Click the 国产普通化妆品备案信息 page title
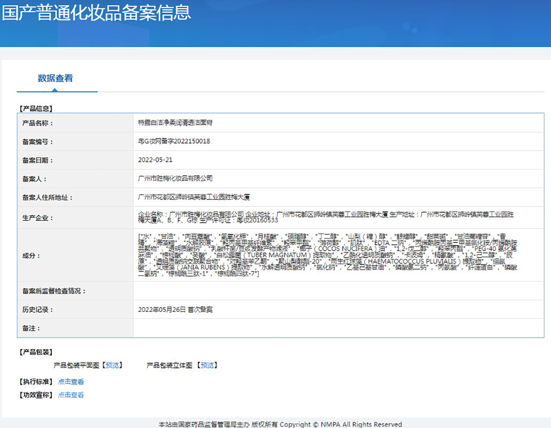 click(x=96, y=13)
